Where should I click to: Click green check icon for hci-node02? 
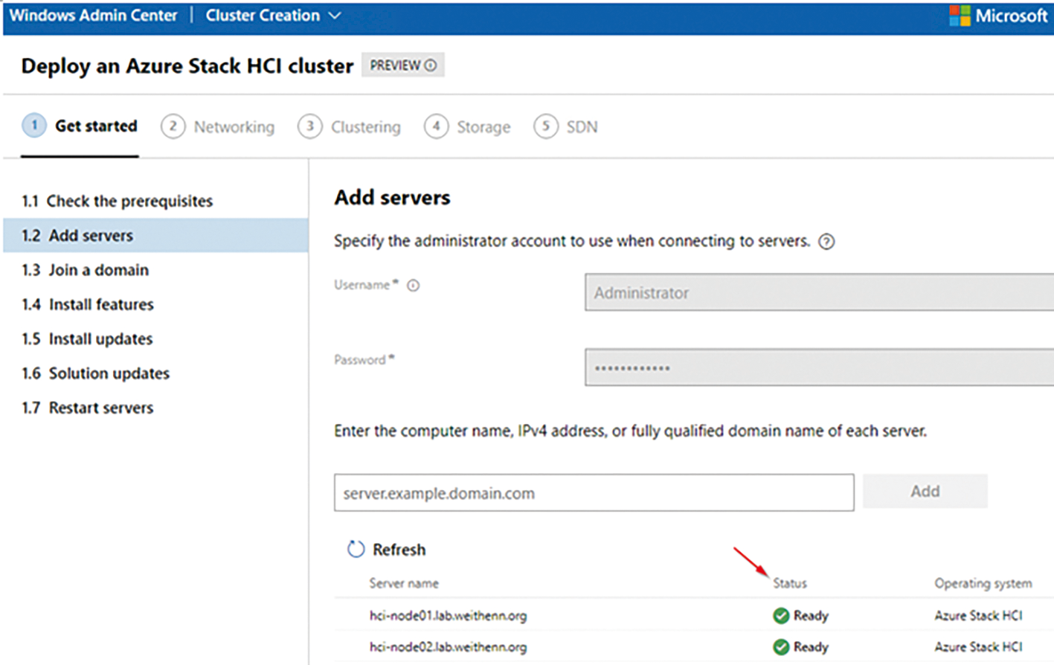tap(781, 647)
